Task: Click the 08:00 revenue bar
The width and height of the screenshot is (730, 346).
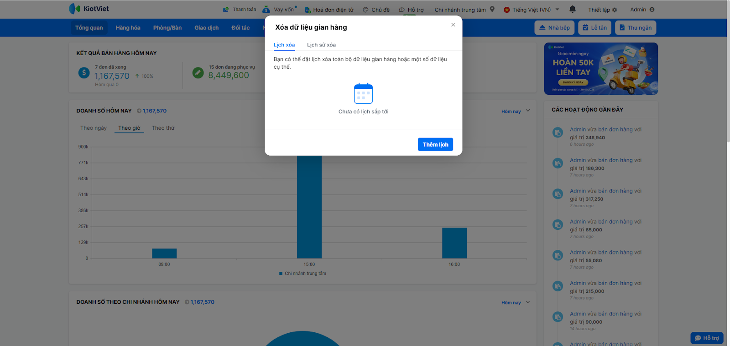Action: point(164,254)
